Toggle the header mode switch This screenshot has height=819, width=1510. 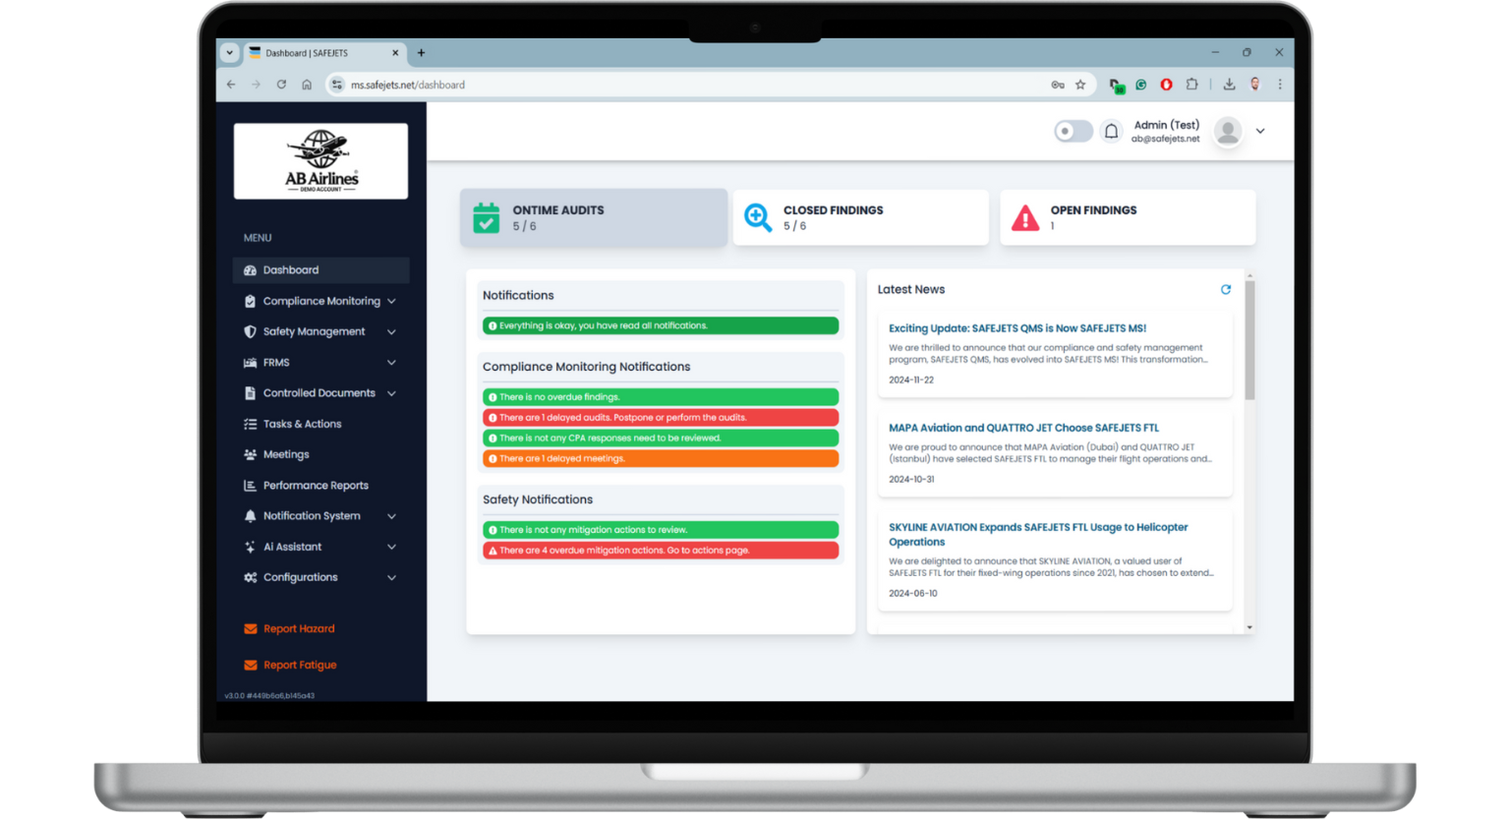coord(1073,131)
